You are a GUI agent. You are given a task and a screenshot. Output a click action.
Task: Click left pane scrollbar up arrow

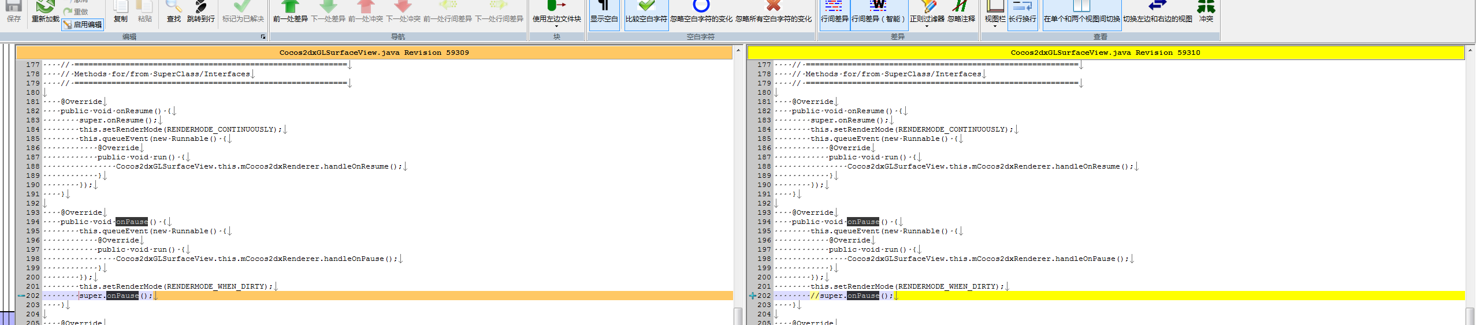[x=738, y=51]
